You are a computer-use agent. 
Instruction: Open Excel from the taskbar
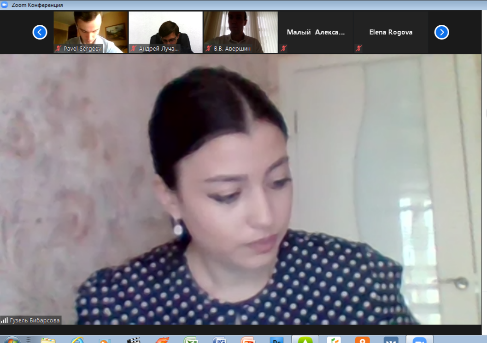tap(191, 340)
